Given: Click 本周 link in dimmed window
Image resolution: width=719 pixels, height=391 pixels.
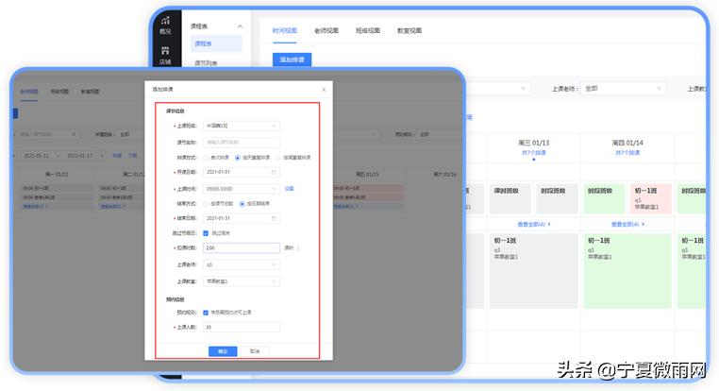Looking at the screenshot, I should [117, 156].
